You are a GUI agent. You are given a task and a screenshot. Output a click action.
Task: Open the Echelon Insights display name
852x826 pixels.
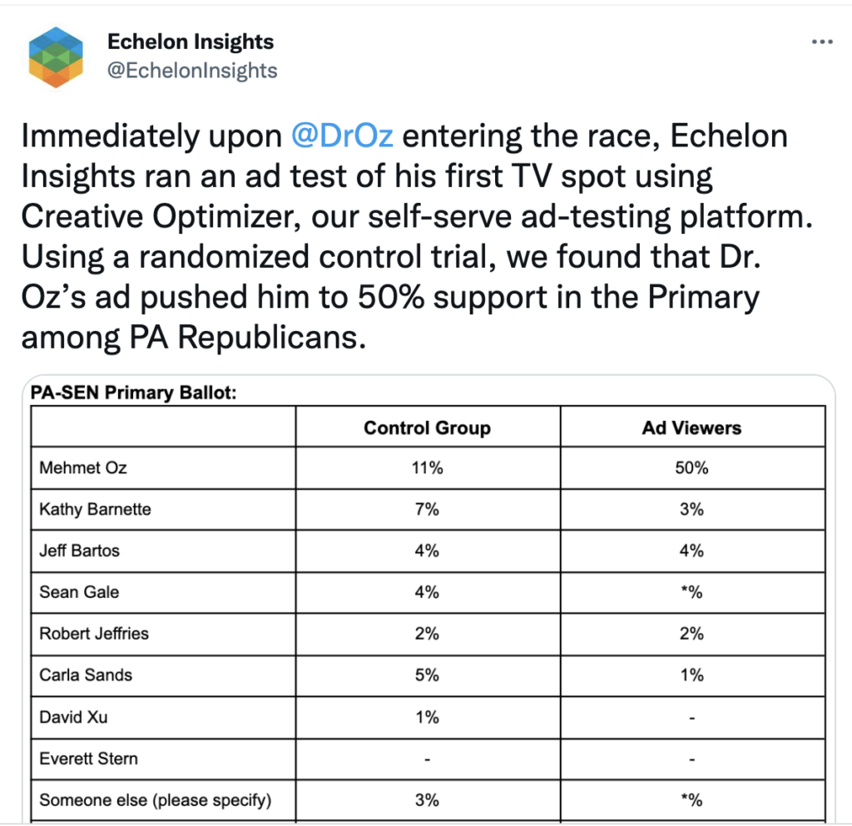(191, 41)
